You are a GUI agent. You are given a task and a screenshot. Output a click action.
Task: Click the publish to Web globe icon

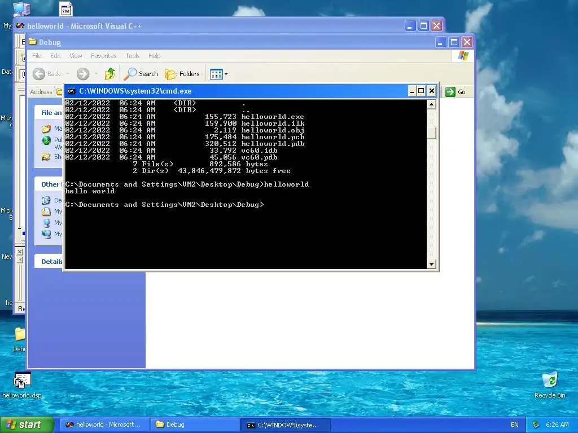(x=46, y=140)
